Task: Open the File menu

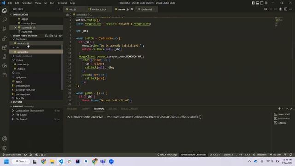Action: tap(10, 3)
